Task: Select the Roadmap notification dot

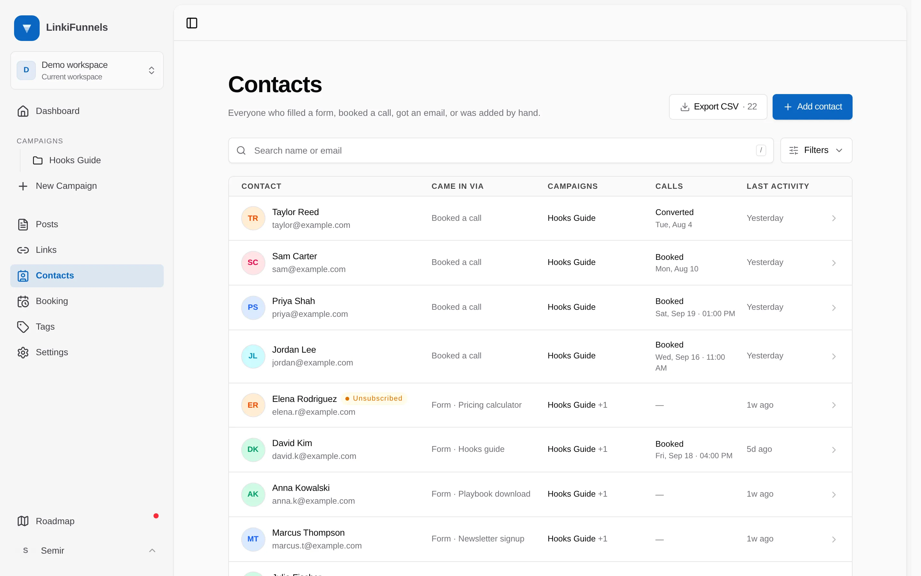Action: pyautogui.click(x=156, y=516)
